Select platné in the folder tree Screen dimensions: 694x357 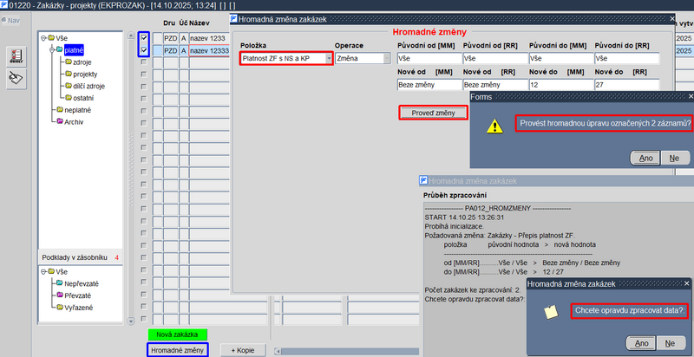pyautogui.click(x=74, y=50)
